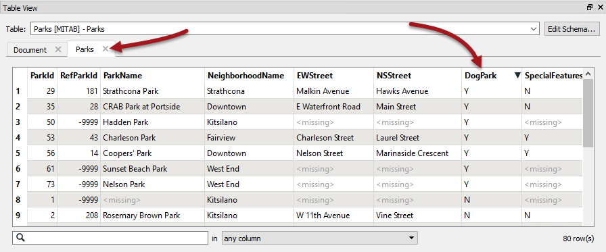Viewport: 606px width, 252px height.
Task: Select the Strathcona Park cell
Action: point(152,91)
